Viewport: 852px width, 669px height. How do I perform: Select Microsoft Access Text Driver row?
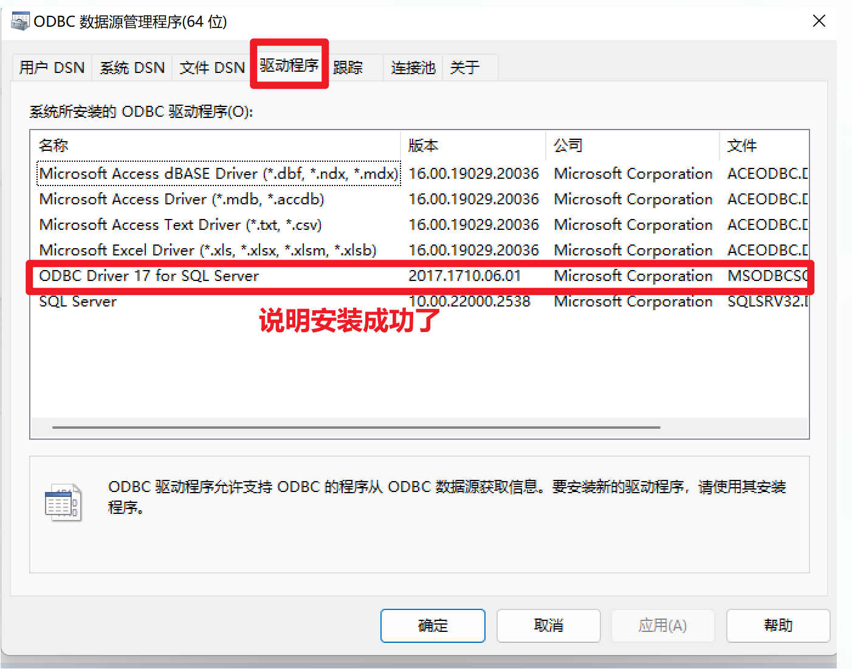click(419, 224)
